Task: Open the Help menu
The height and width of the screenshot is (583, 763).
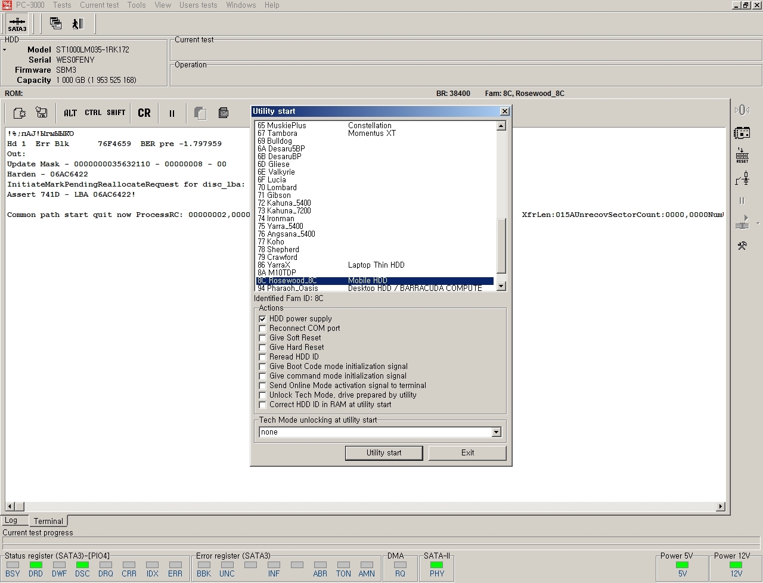Action: click(x=272, y=5)
